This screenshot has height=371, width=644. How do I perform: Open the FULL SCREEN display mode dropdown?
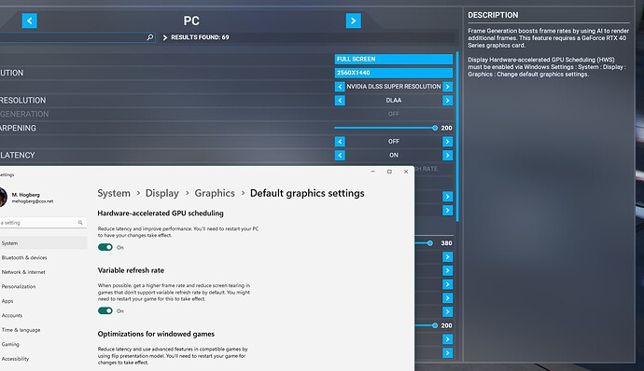coord(394,59)
